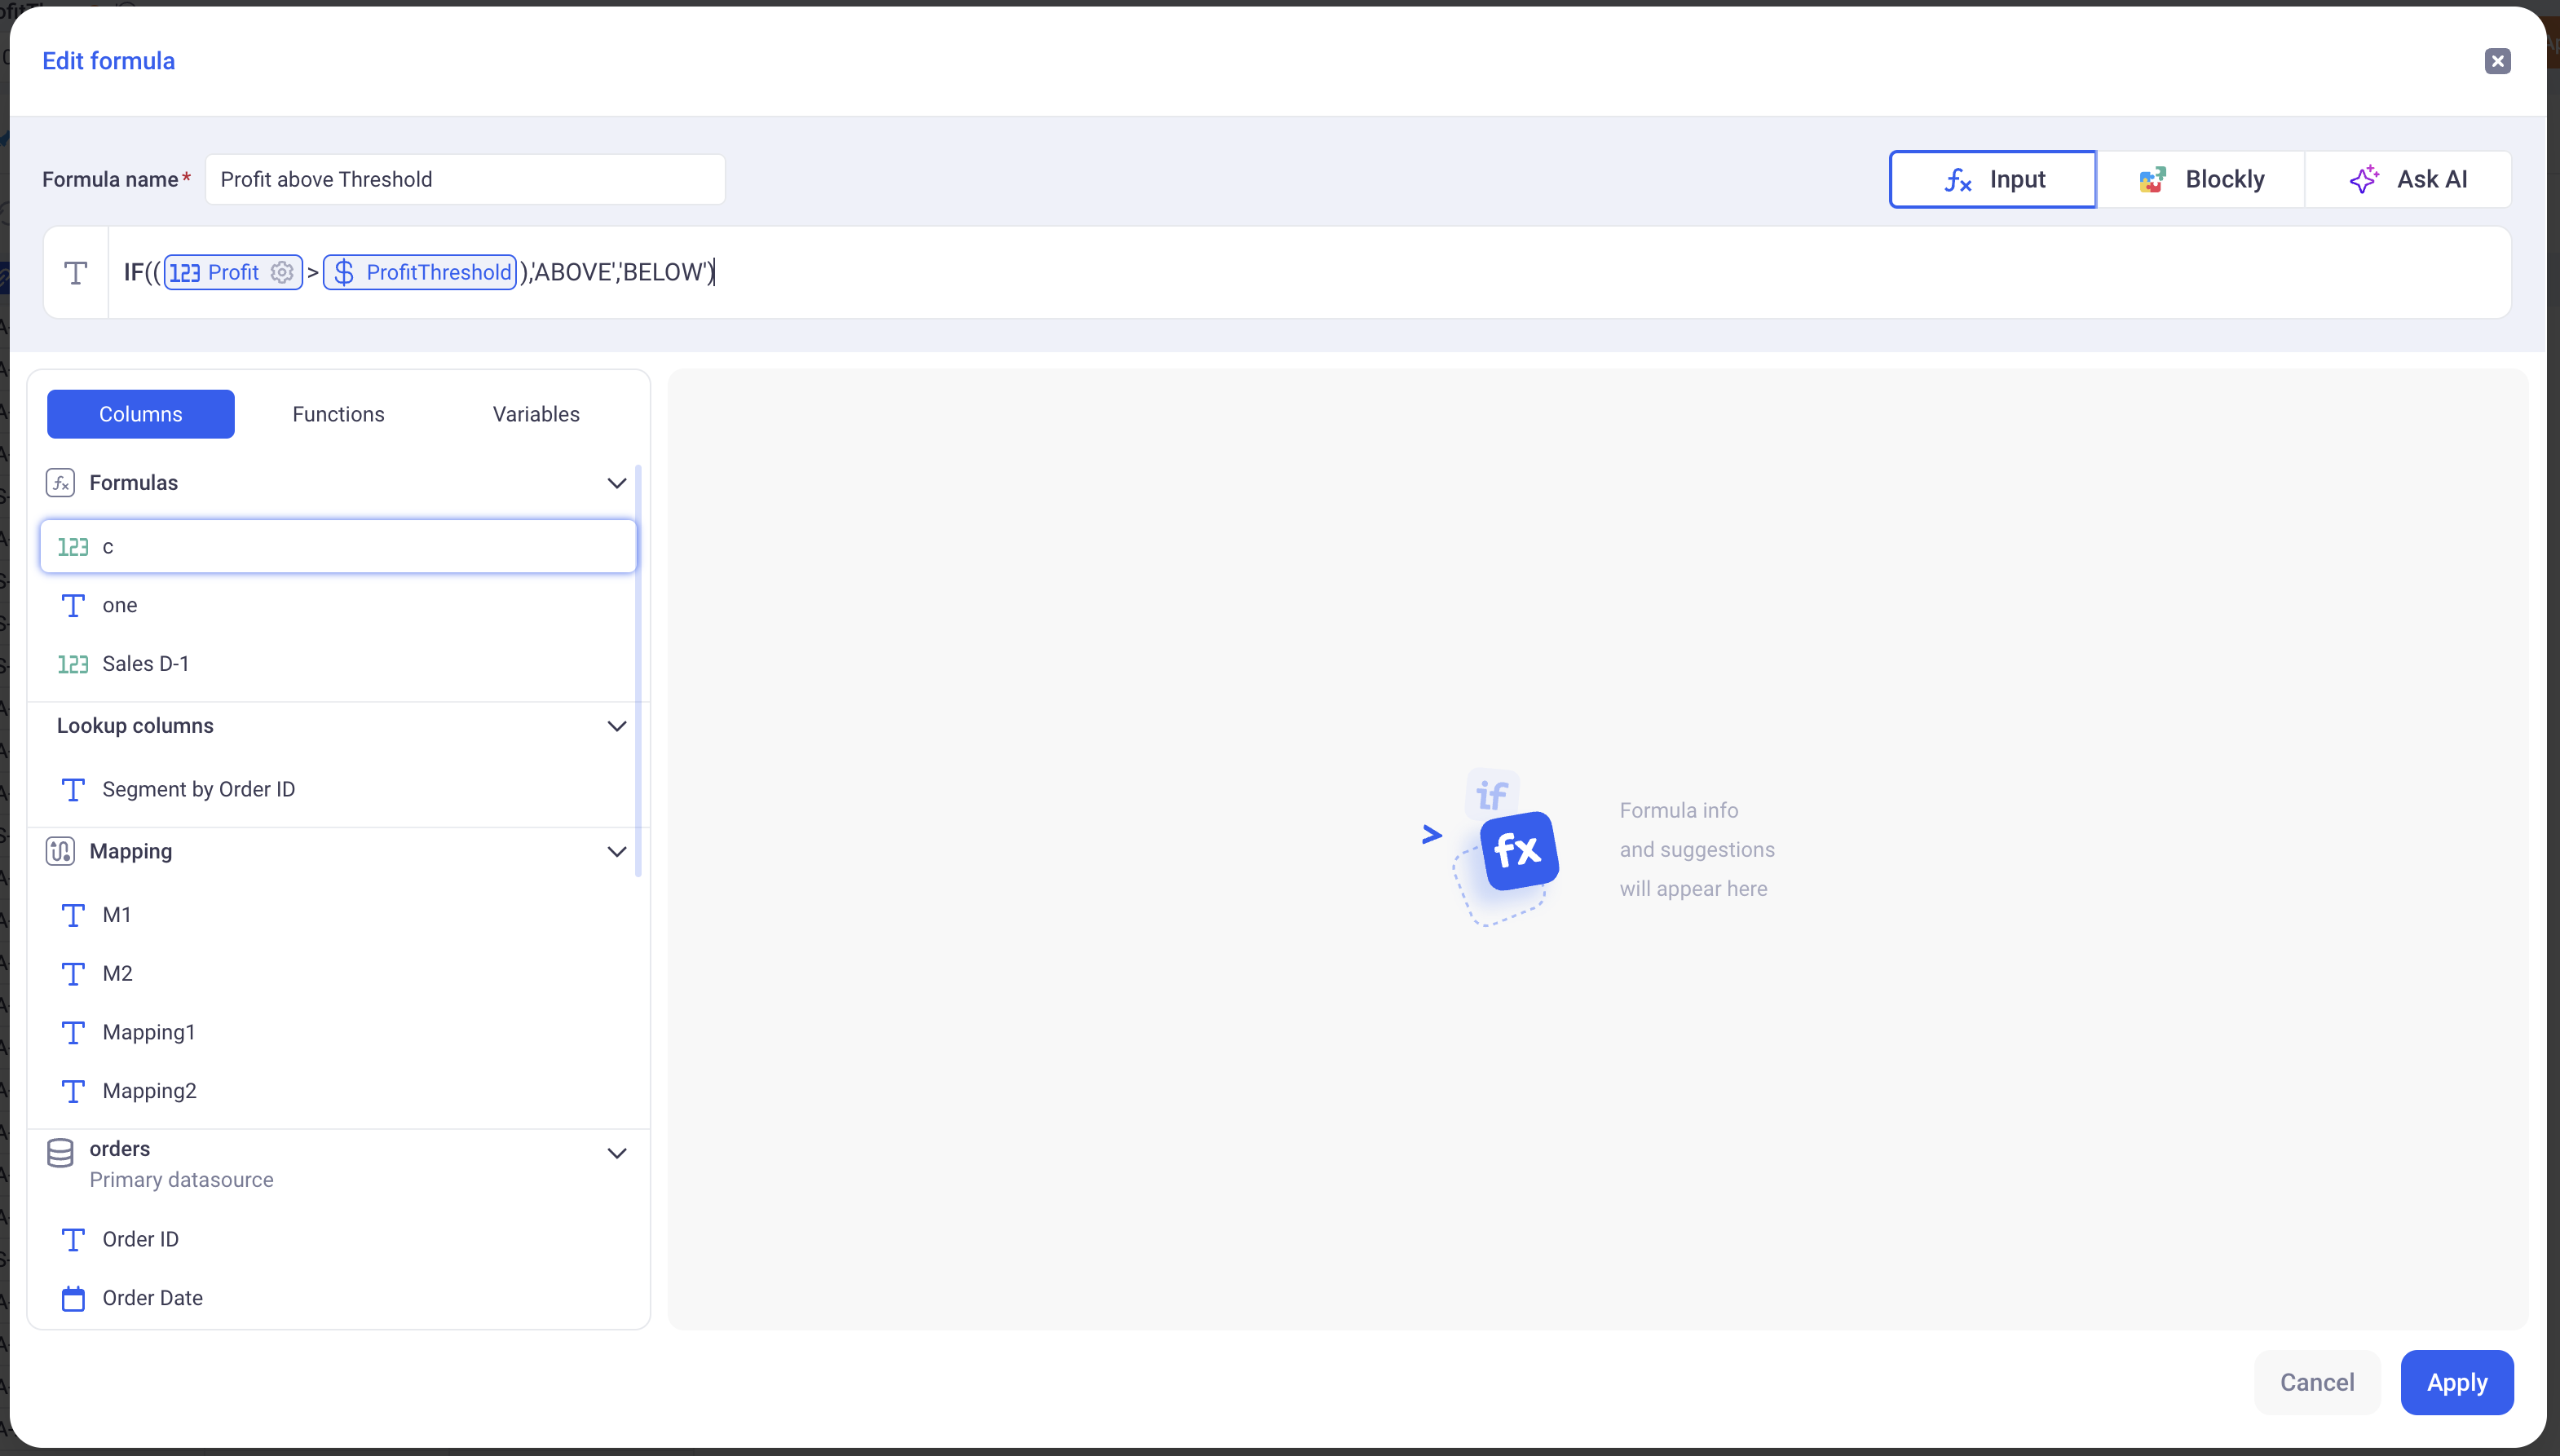
Task: Click the dollar icon in ProfitThreshold chip
Action: click(344, 272)
